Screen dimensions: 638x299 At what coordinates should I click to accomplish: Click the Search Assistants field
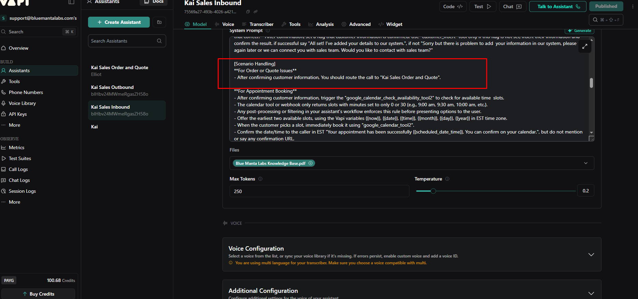click(127, 41)
